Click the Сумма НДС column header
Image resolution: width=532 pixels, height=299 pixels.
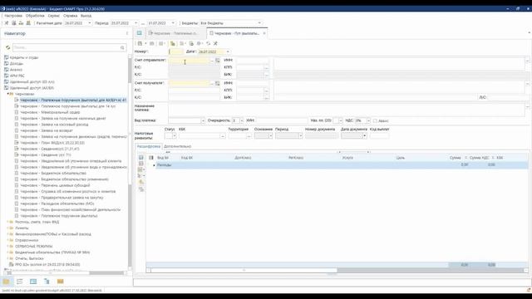(x=479, y=158)
